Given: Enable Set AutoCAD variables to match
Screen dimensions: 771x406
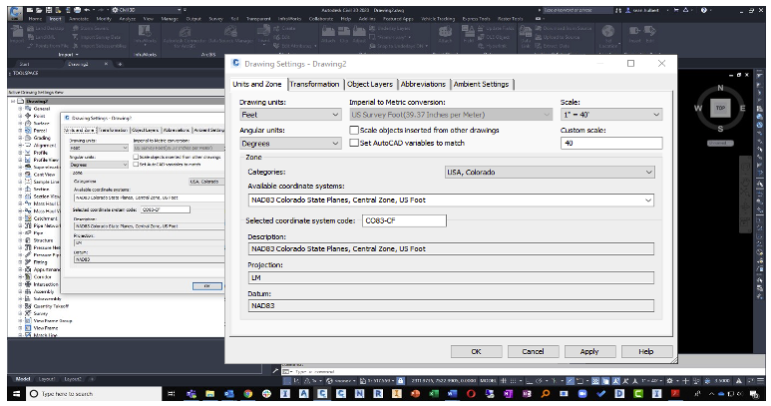Looking at the screenshot, I should tap(354, 143).
